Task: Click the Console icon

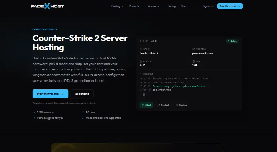Action: (x=141, y=74)
